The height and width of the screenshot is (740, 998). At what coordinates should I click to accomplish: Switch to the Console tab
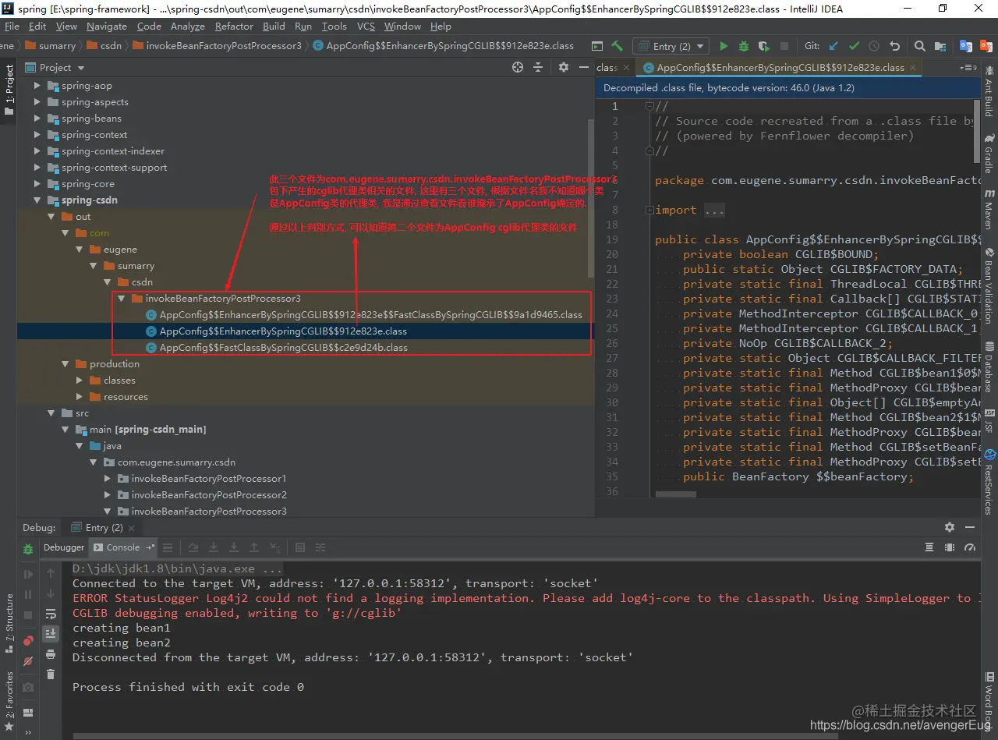coord(122,547)
